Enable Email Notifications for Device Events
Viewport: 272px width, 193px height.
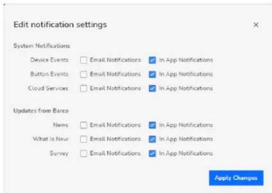[84, 60]
